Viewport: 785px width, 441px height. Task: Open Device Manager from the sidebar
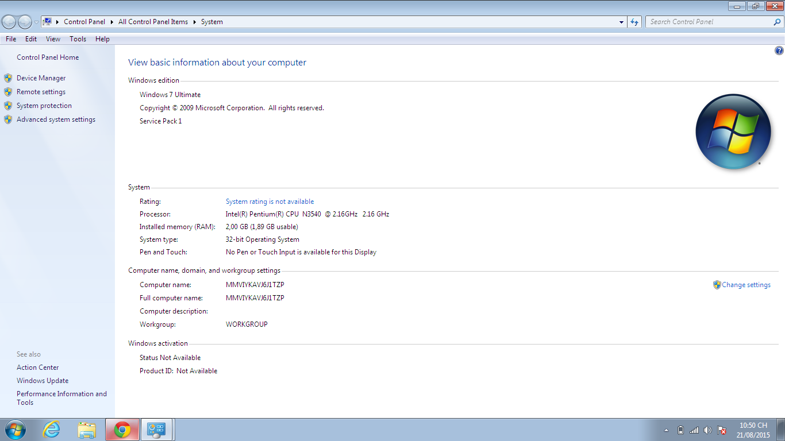tap(41, 78)
